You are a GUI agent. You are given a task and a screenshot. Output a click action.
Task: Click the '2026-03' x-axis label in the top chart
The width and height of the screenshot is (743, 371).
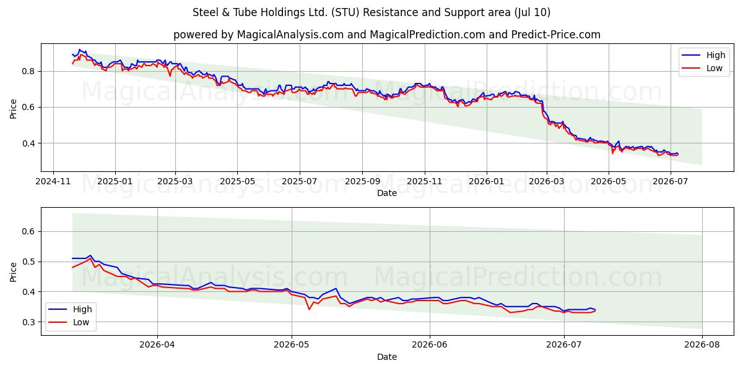pos(547,182)
